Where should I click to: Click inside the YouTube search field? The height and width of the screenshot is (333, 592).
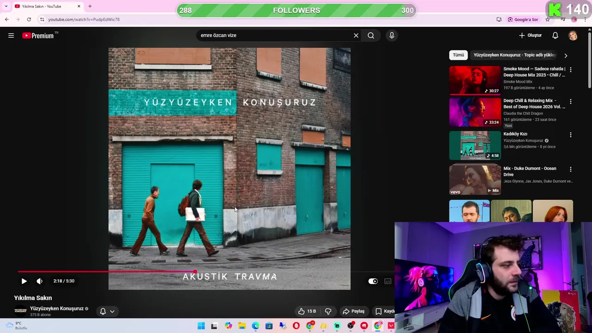click(275, 36)
